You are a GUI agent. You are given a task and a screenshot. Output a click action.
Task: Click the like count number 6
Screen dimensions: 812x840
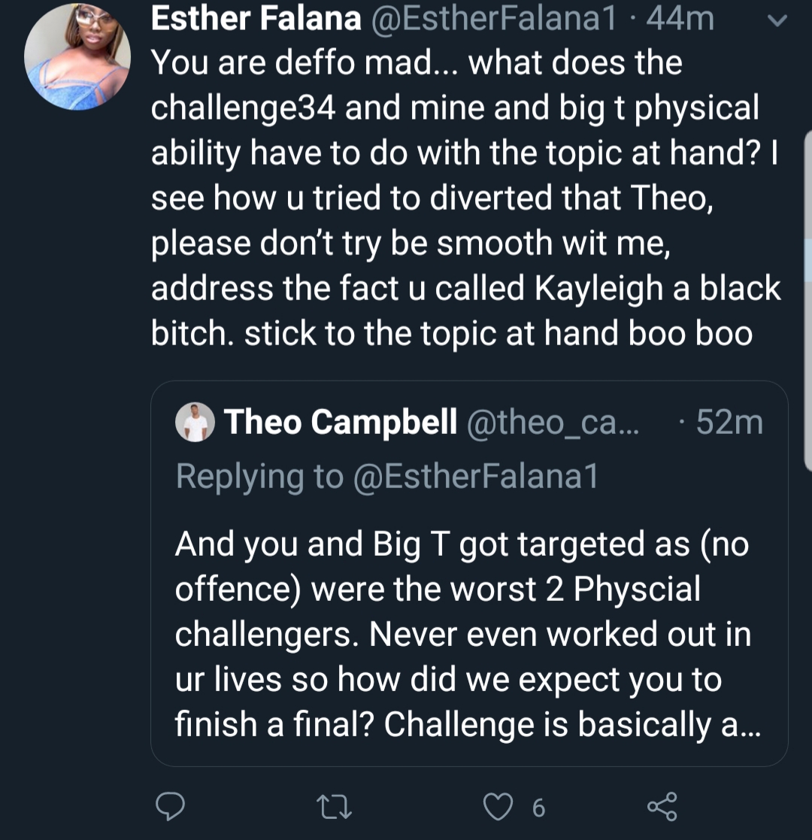(539, 808)
